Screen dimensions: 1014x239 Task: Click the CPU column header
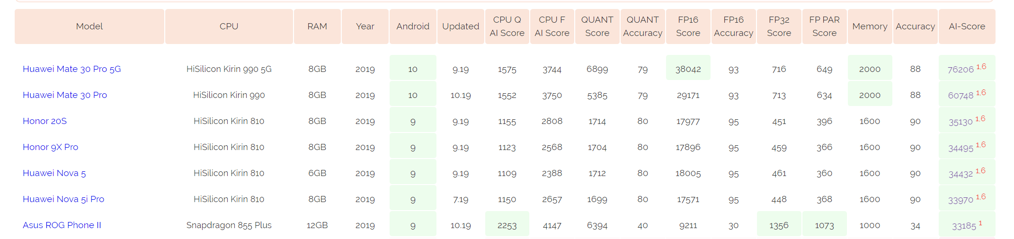tap(229, 27)
